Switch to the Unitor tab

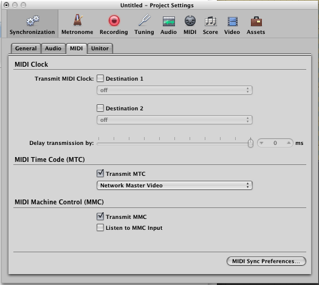(100, 49)
